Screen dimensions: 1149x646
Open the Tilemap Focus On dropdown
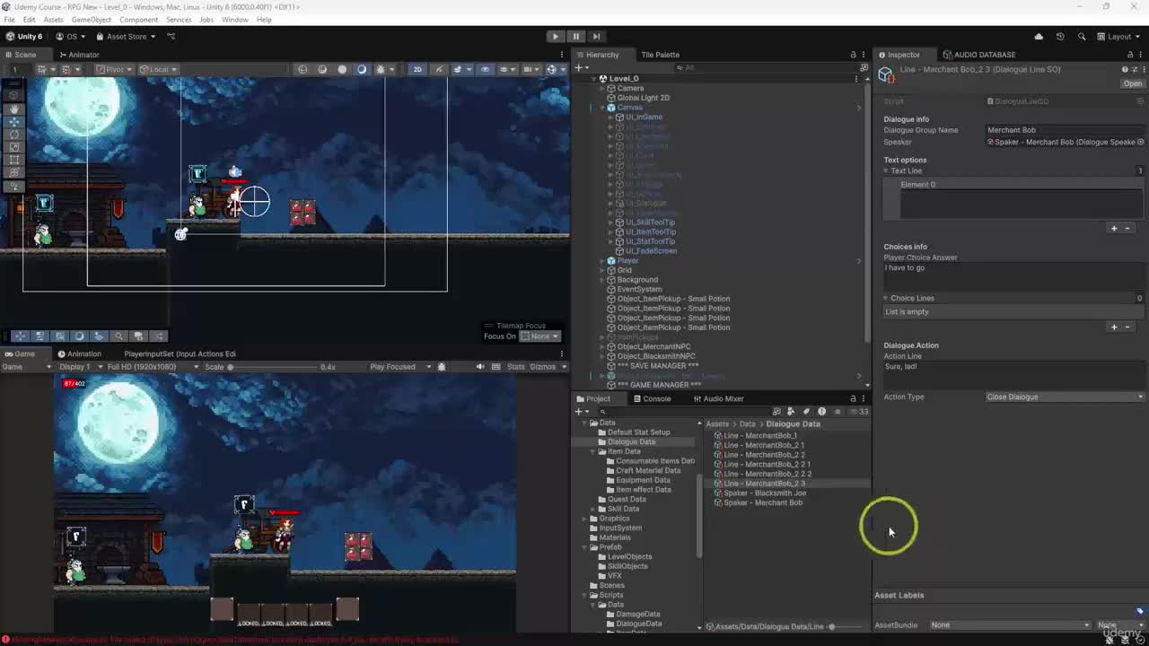540,336
